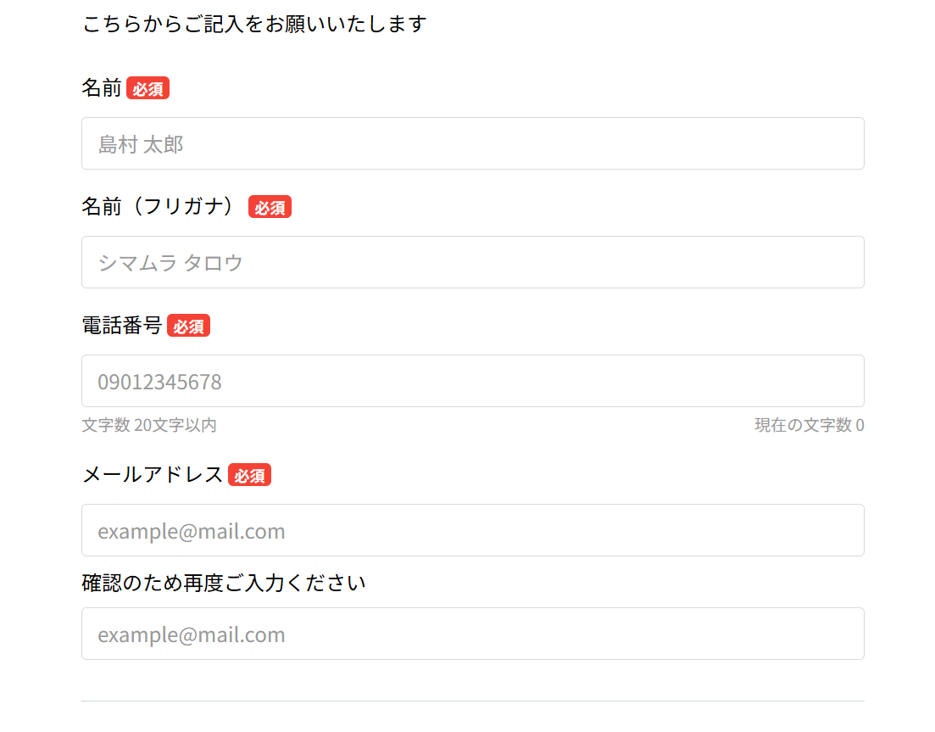Click the 文字数 20文字以内 hint text
Viewport: 935px width, 732px height.
click(x=149, y=425)
